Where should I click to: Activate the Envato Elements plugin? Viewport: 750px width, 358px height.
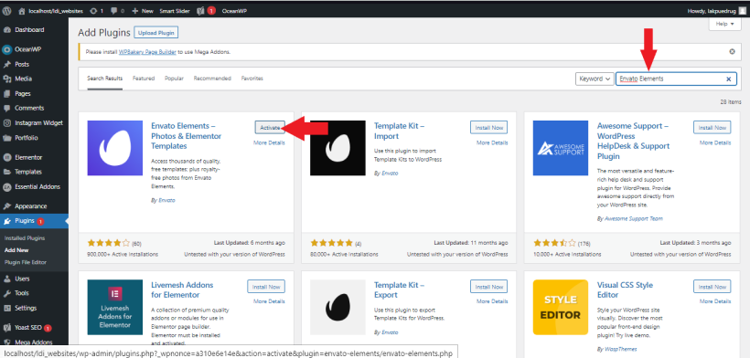pyautogui.click(x=270, y=128)
